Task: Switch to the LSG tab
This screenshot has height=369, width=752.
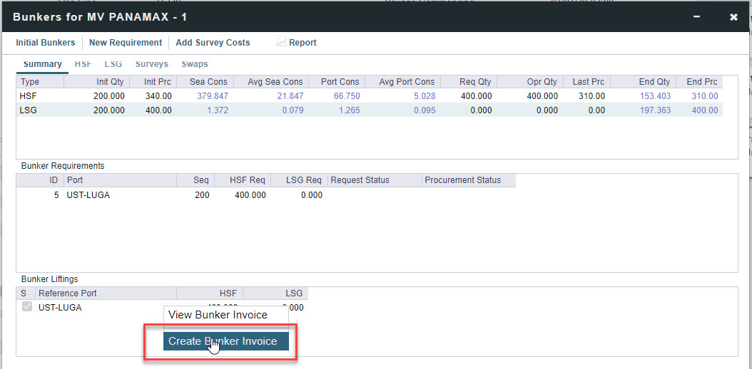Action: (x=113, y=64)
